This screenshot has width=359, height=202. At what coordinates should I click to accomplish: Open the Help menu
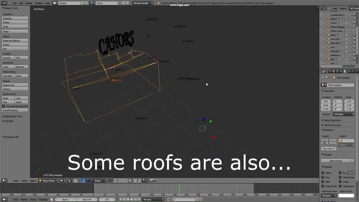(47, 3)
